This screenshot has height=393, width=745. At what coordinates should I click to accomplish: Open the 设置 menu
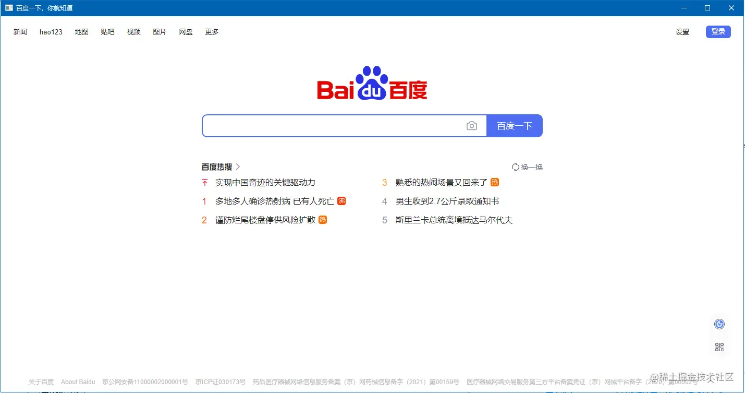point(682,32)
